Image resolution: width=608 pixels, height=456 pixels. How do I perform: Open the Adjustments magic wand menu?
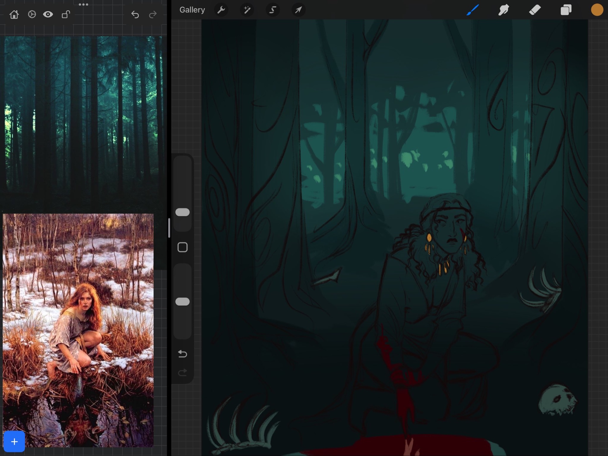coord(247,10)
